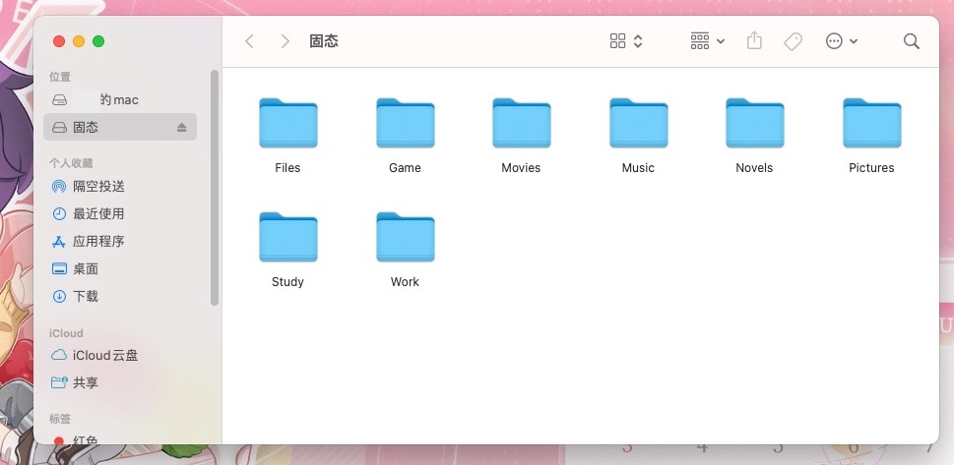Select iCloud云盘 in the sidebar
Viewport: 954px width, 465px height.
coord(105,355)
